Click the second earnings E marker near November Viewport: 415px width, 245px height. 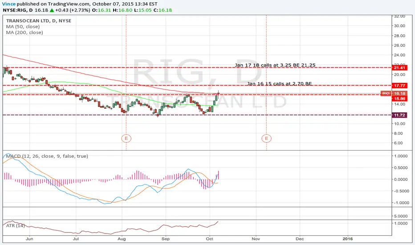click(267, 138)
